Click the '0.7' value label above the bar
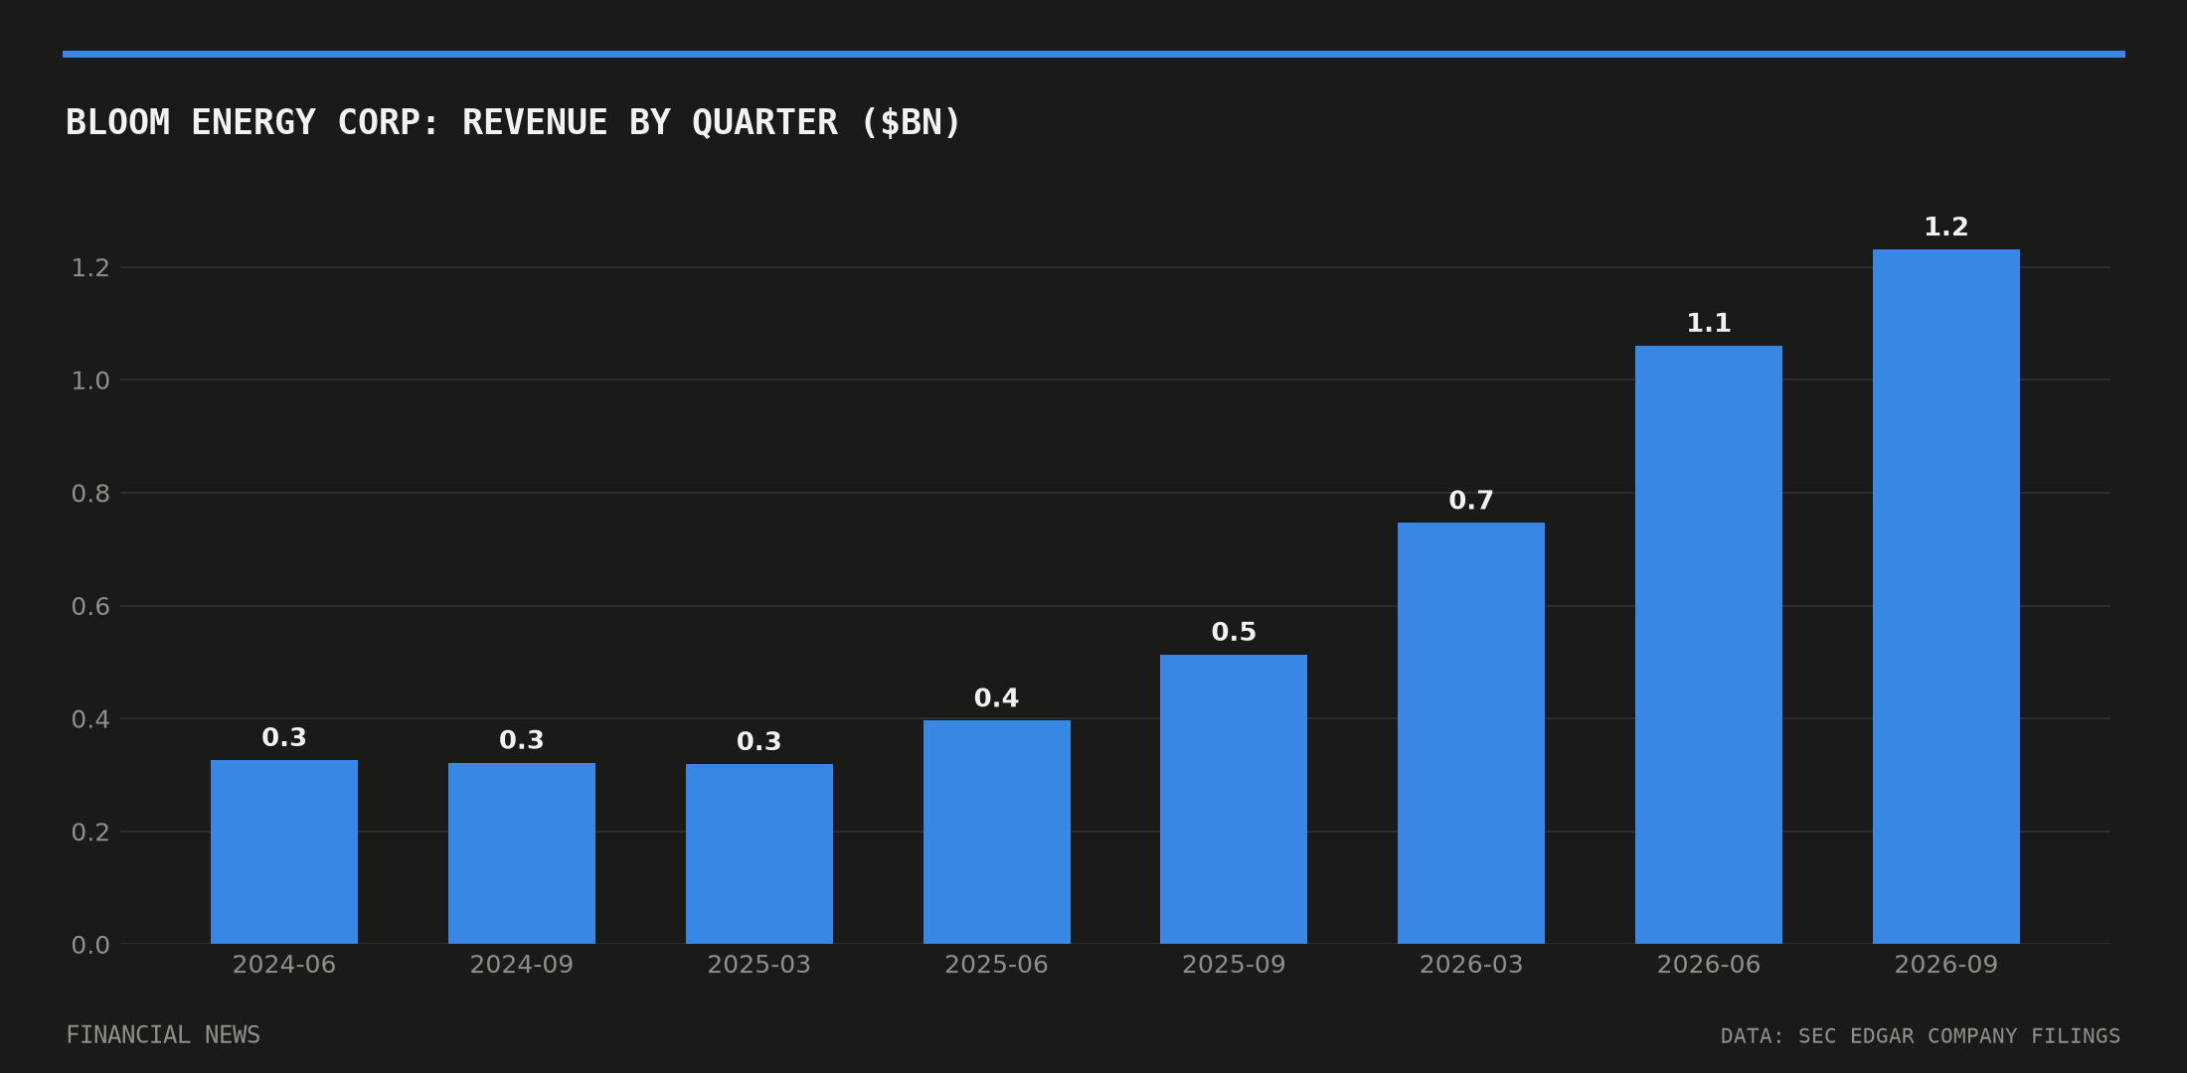Viewport: 2187px width, 1073px height. coord(1471,500)
